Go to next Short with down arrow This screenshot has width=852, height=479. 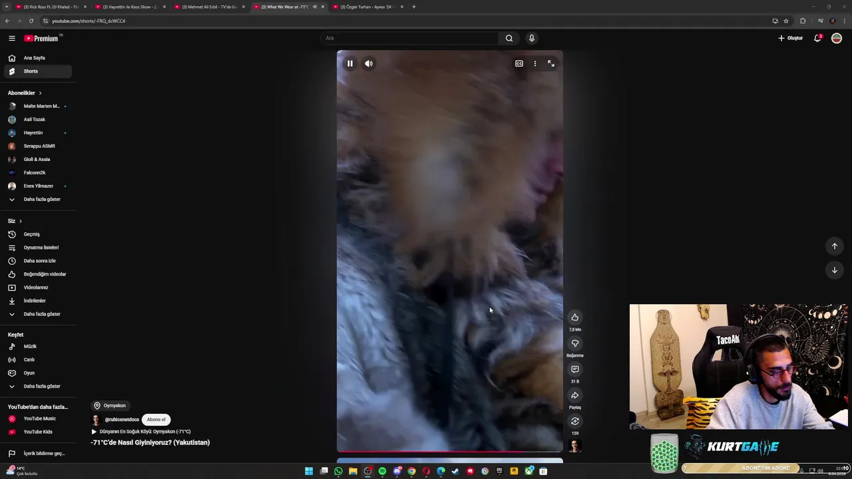(x=835, y=270)
